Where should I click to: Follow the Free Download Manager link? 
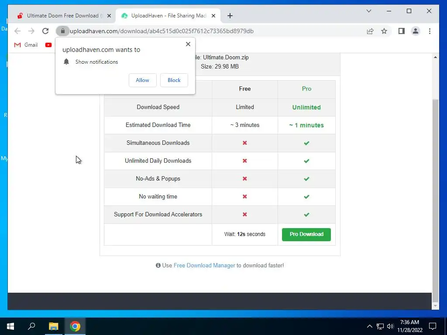[204, 265]
